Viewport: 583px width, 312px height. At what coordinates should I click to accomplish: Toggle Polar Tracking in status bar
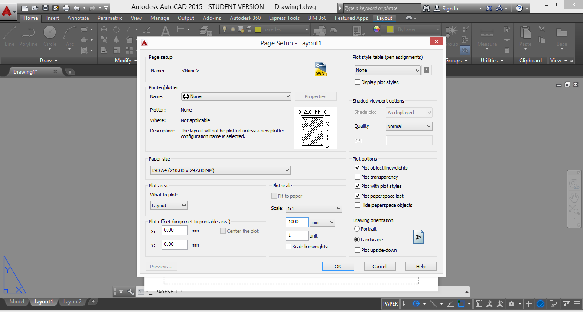pyautogui.click(x=416, y=304)
